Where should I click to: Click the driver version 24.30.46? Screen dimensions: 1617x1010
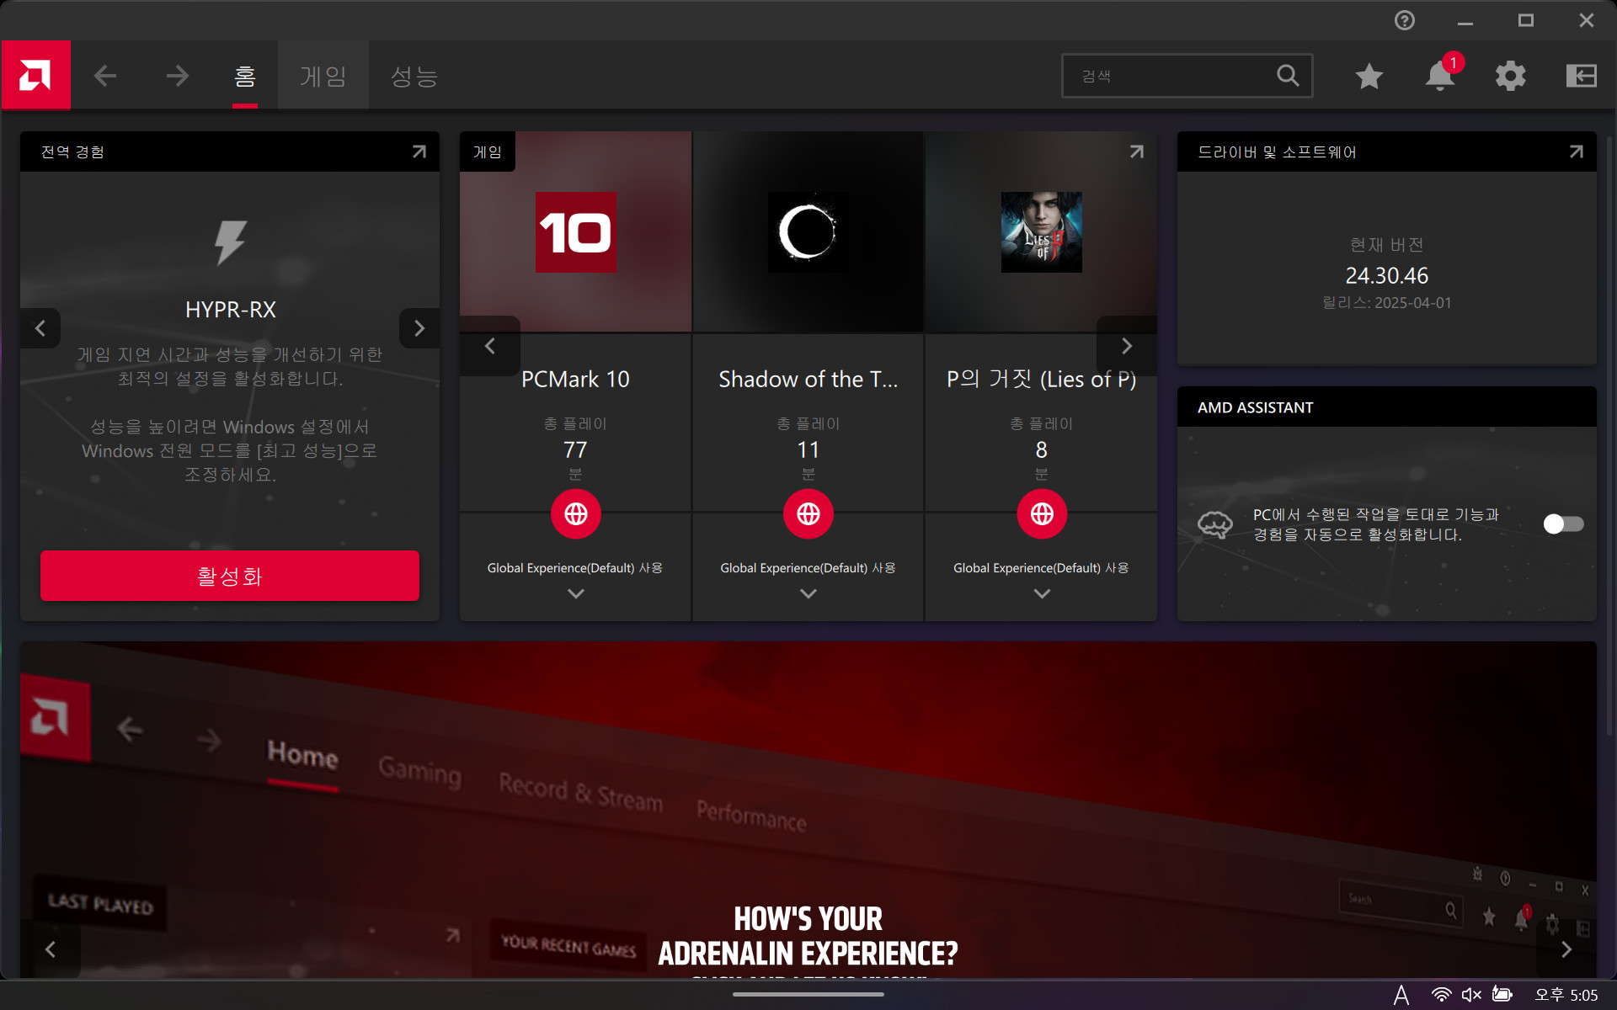click(x=1386, y=275)
